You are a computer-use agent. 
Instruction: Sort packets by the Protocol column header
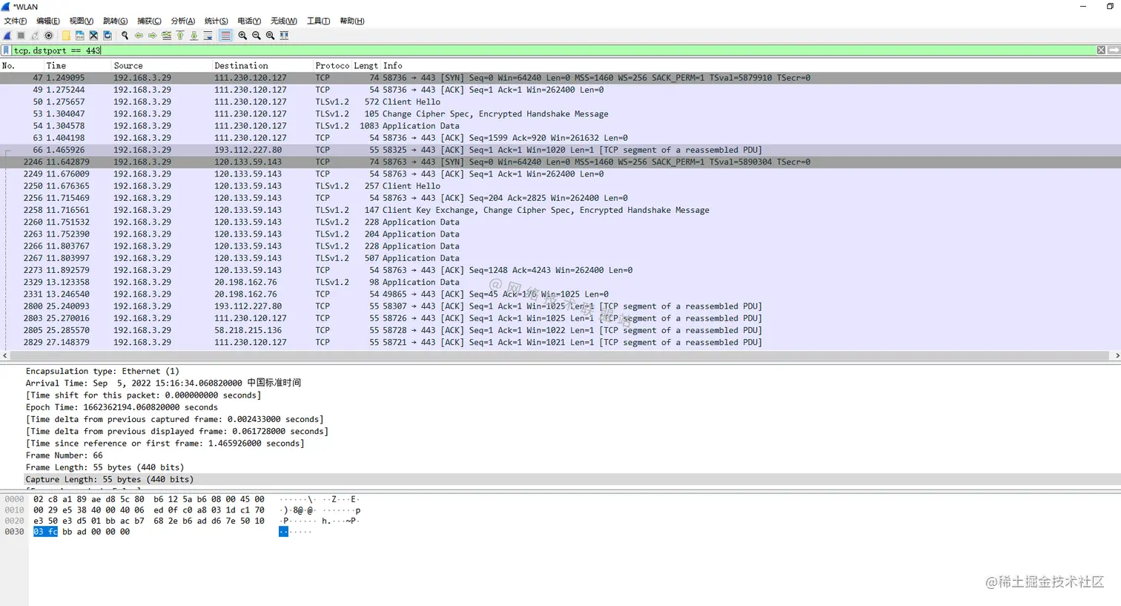[x=332, y=65]
